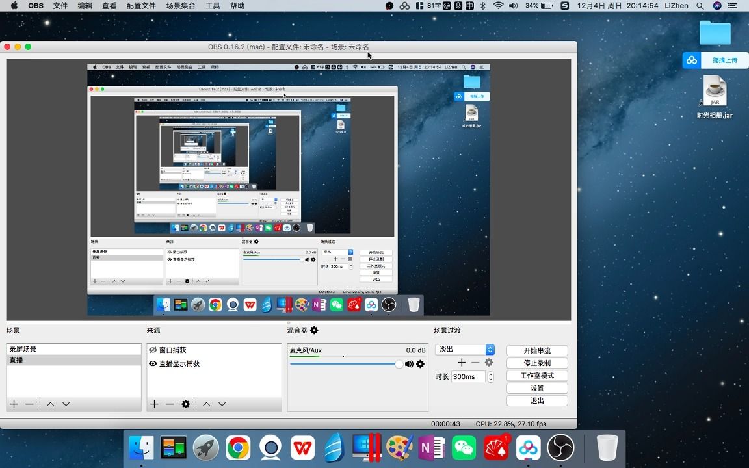Open transition configuration gear in 场景过渡 panel
The width and height of the screenshot is (749, 468).
(488, 363)
